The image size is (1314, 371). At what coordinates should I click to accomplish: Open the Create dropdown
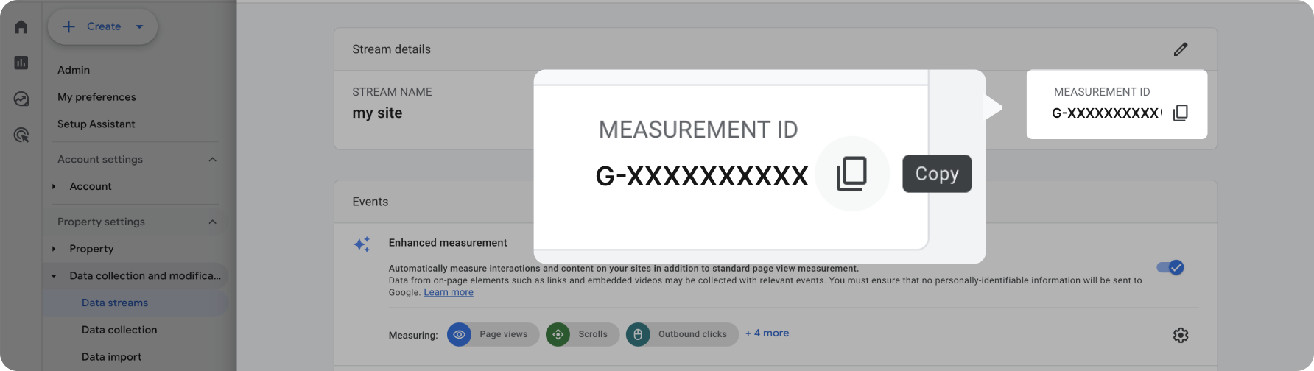point(102,26)
